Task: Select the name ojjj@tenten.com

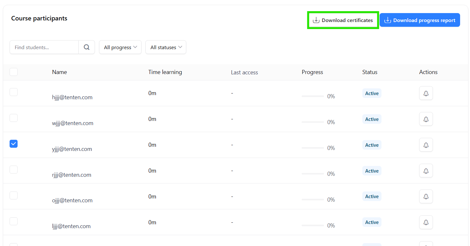Action: [x=72, y=200]
